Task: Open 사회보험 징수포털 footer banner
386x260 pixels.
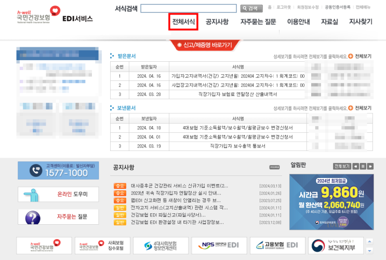Action: click(x=102, y=245)
